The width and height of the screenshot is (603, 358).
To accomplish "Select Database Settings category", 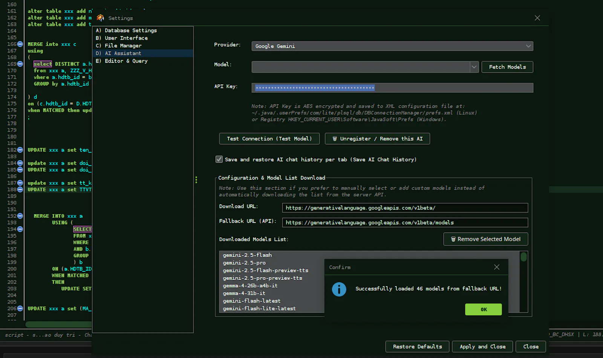I will pyautogui.click(x=143, y=31).
